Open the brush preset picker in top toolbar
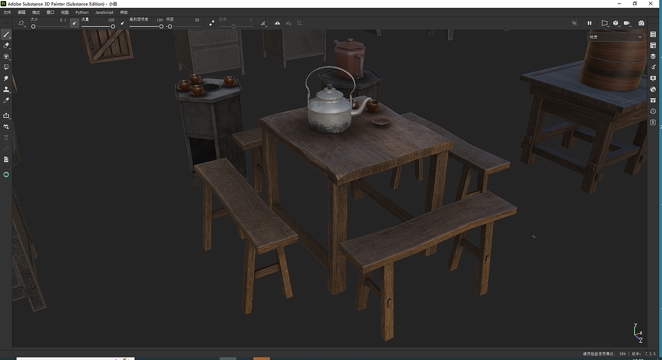This screenshot has height=360, width=662. point(22,23)
